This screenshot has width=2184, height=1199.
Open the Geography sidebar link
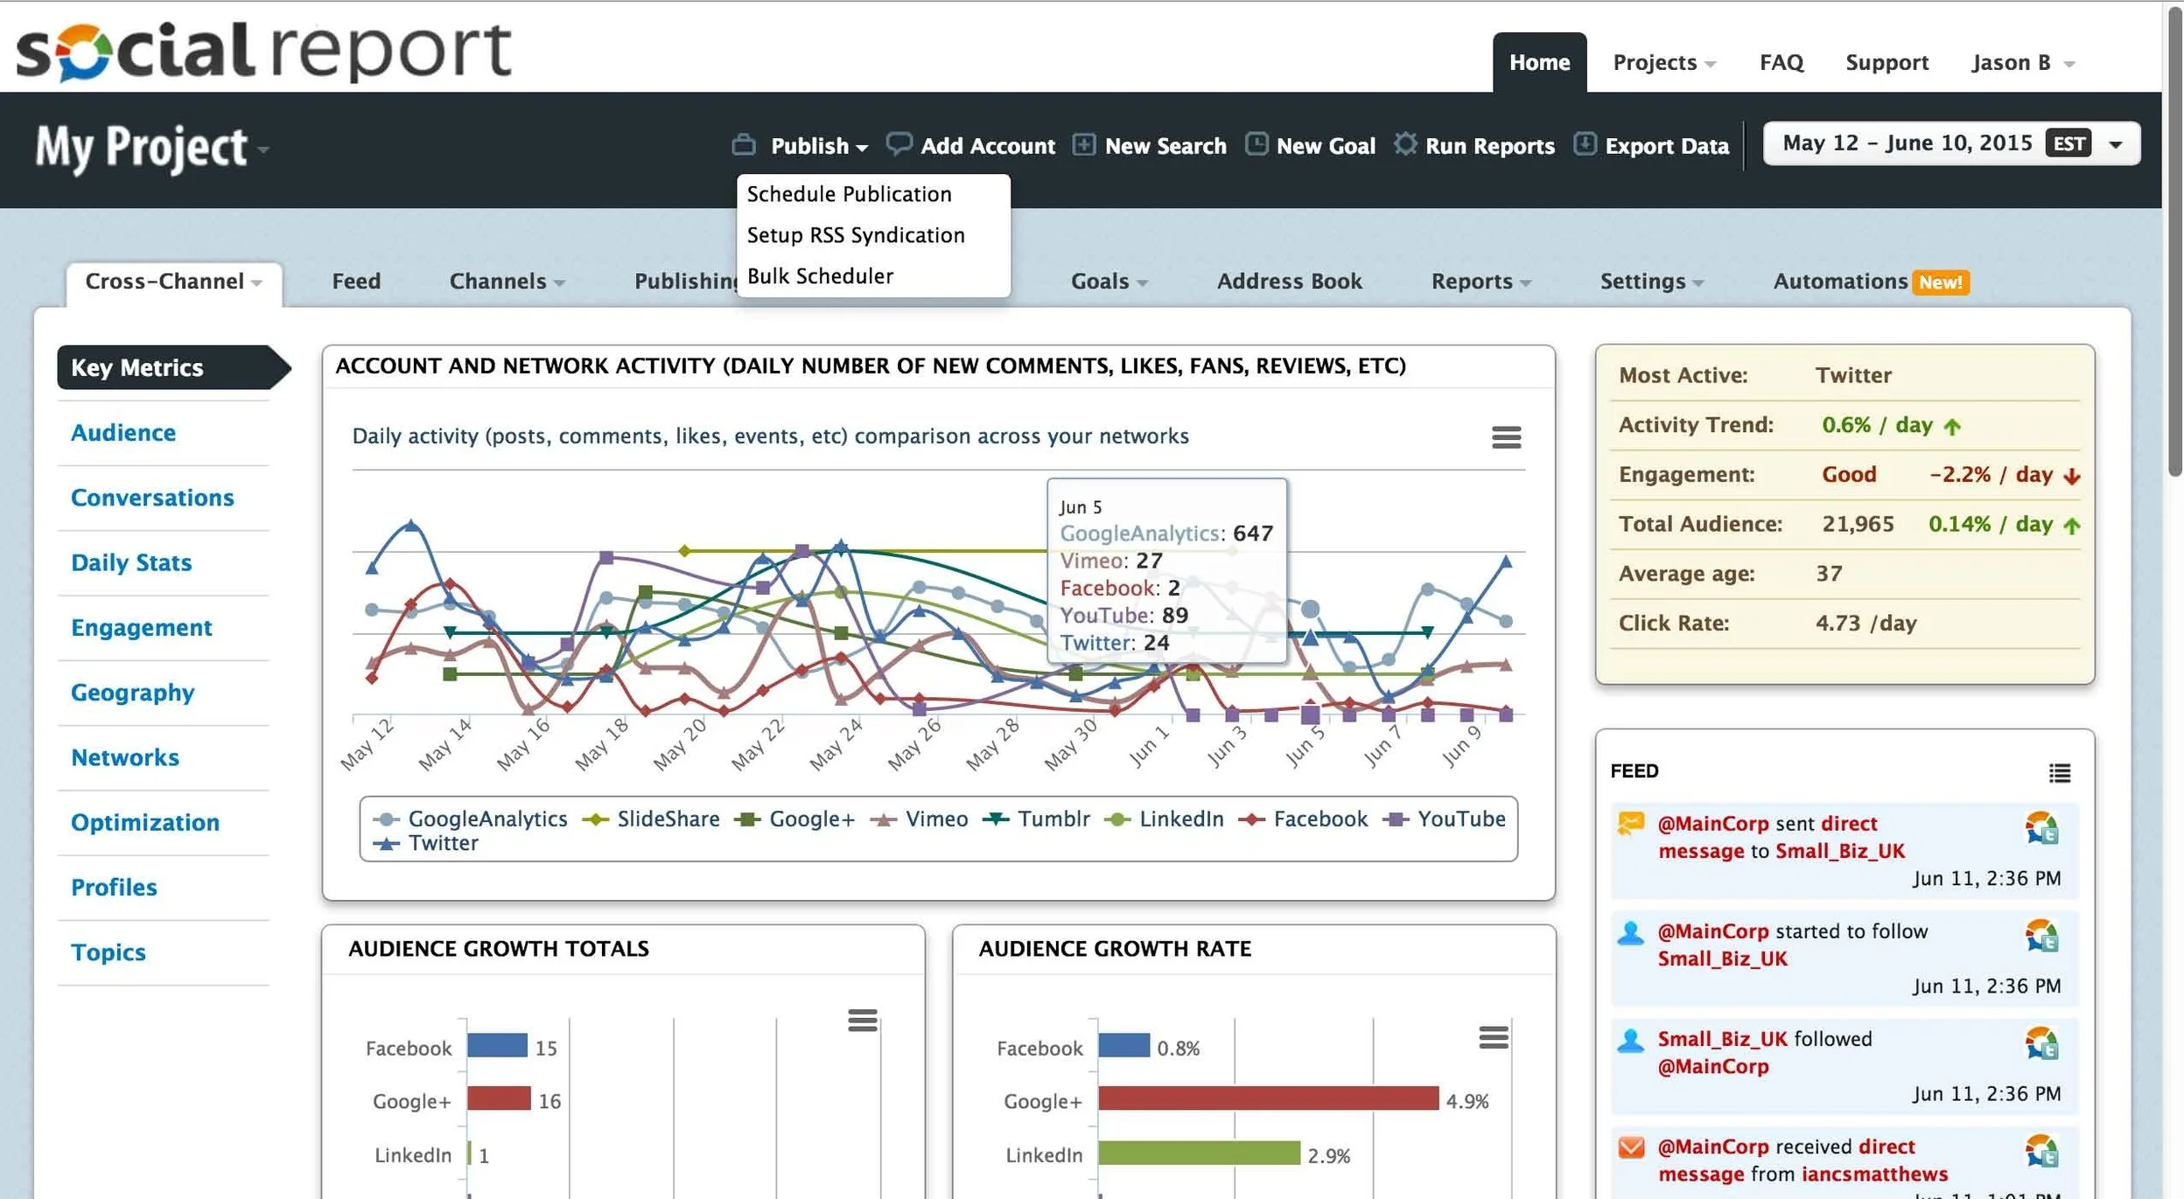click(132, 693)
